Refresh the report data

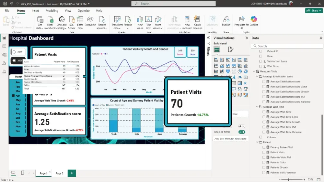pos(128,23)
